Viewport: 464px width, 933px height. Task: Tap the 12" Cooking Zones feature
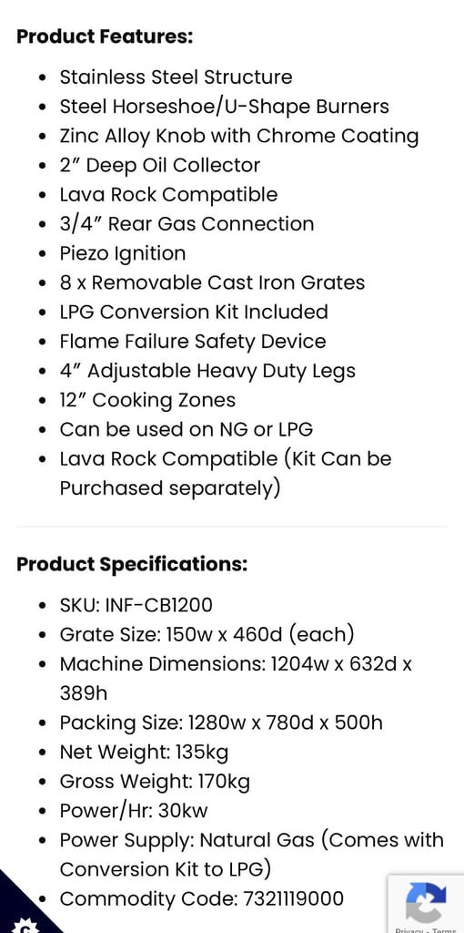pyautogui.click(x=147, y=401)
